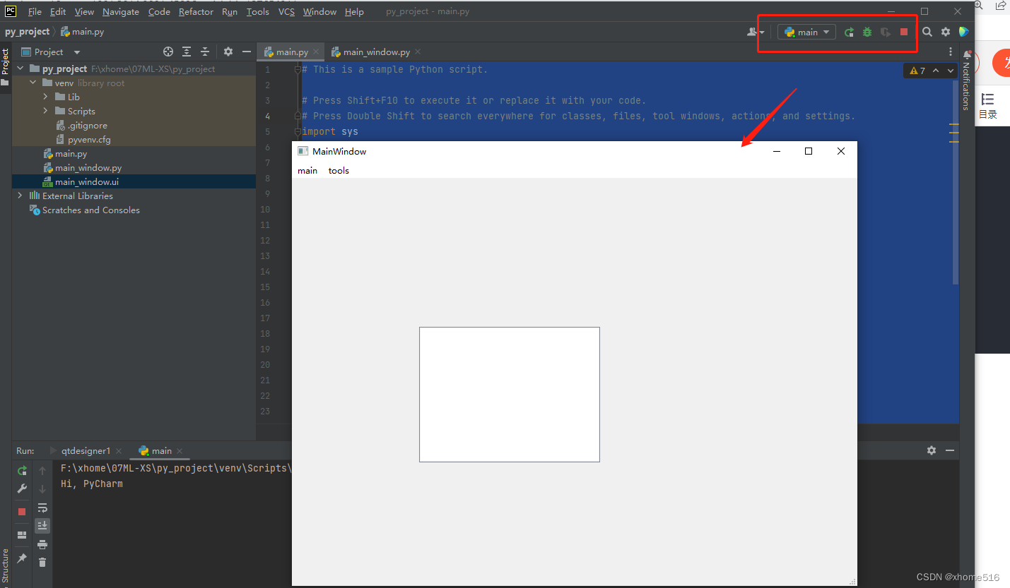Image resolution: width=1010 pixels, height=588 pixels.
Task: Click the pin tab icon in Run panel
Action: pos(22,558)
